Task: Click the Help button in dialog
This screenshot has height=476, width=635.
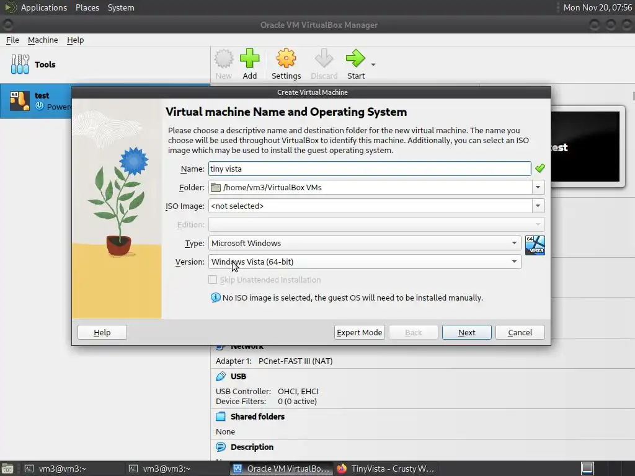Action: 102,332
